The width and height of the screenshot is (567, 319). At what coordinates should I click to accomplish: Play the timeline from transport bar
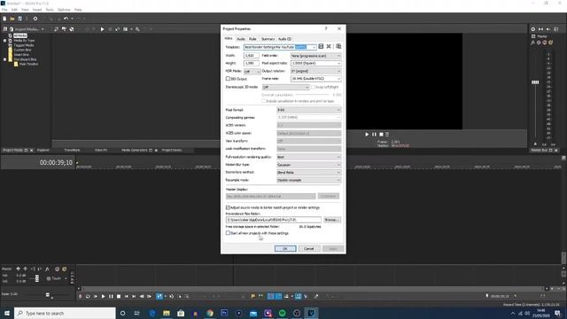click(x=103, y=296)
